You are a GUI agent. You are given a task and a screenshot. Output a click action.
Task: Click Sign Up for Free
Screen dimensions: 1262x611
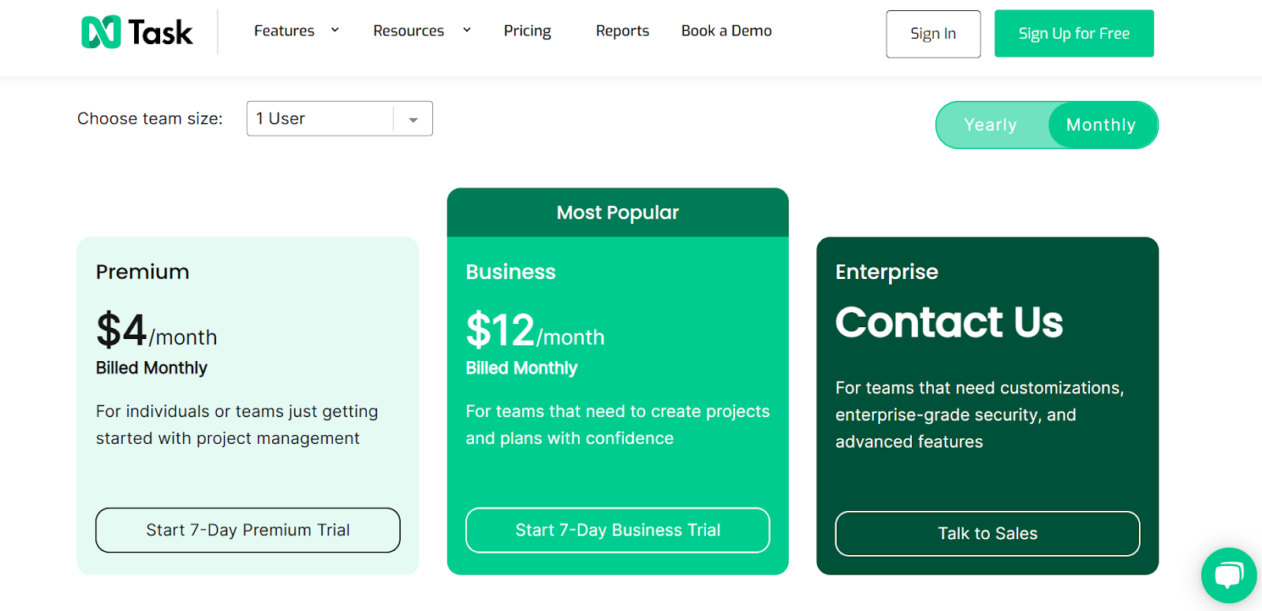tap(1074, 33)
